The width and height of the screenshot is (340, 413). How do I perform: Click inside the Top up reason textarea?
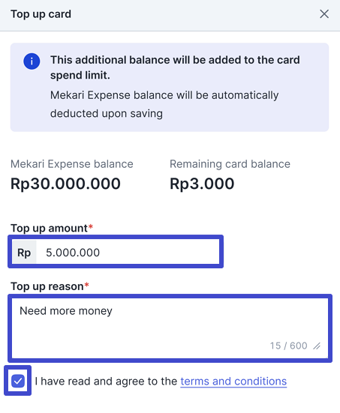point(170,328)
